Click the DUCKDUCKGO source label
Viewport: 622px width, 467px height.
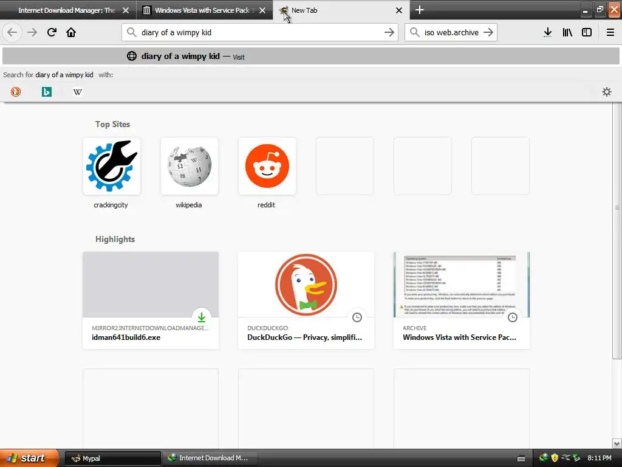267,328
